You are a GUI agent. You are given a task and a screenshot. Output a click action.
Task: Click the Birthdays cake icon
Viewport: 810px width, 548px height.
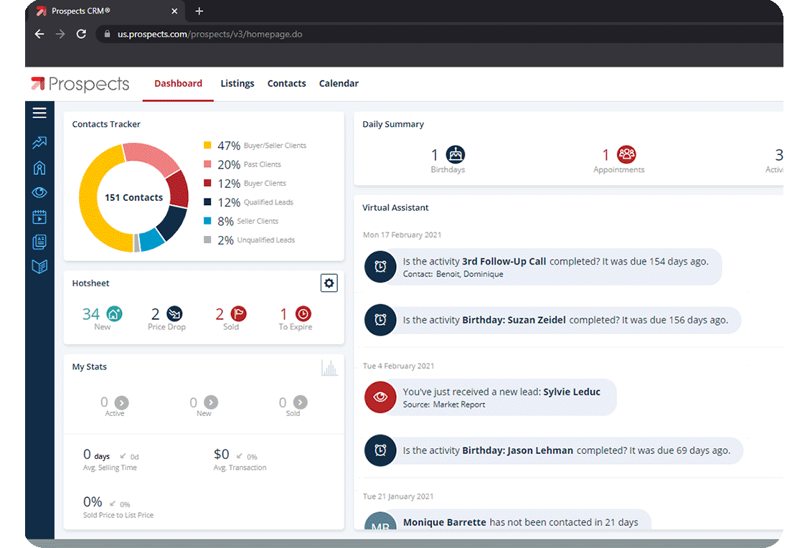pos(455,154)
